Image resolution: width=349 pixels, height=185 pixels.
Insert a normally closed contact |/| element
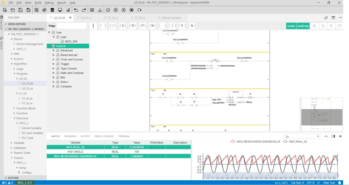[x=172, y=26]
